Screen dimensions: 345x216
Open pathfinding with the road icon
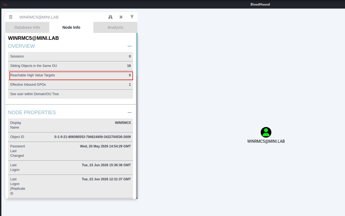tap(110, 17)
